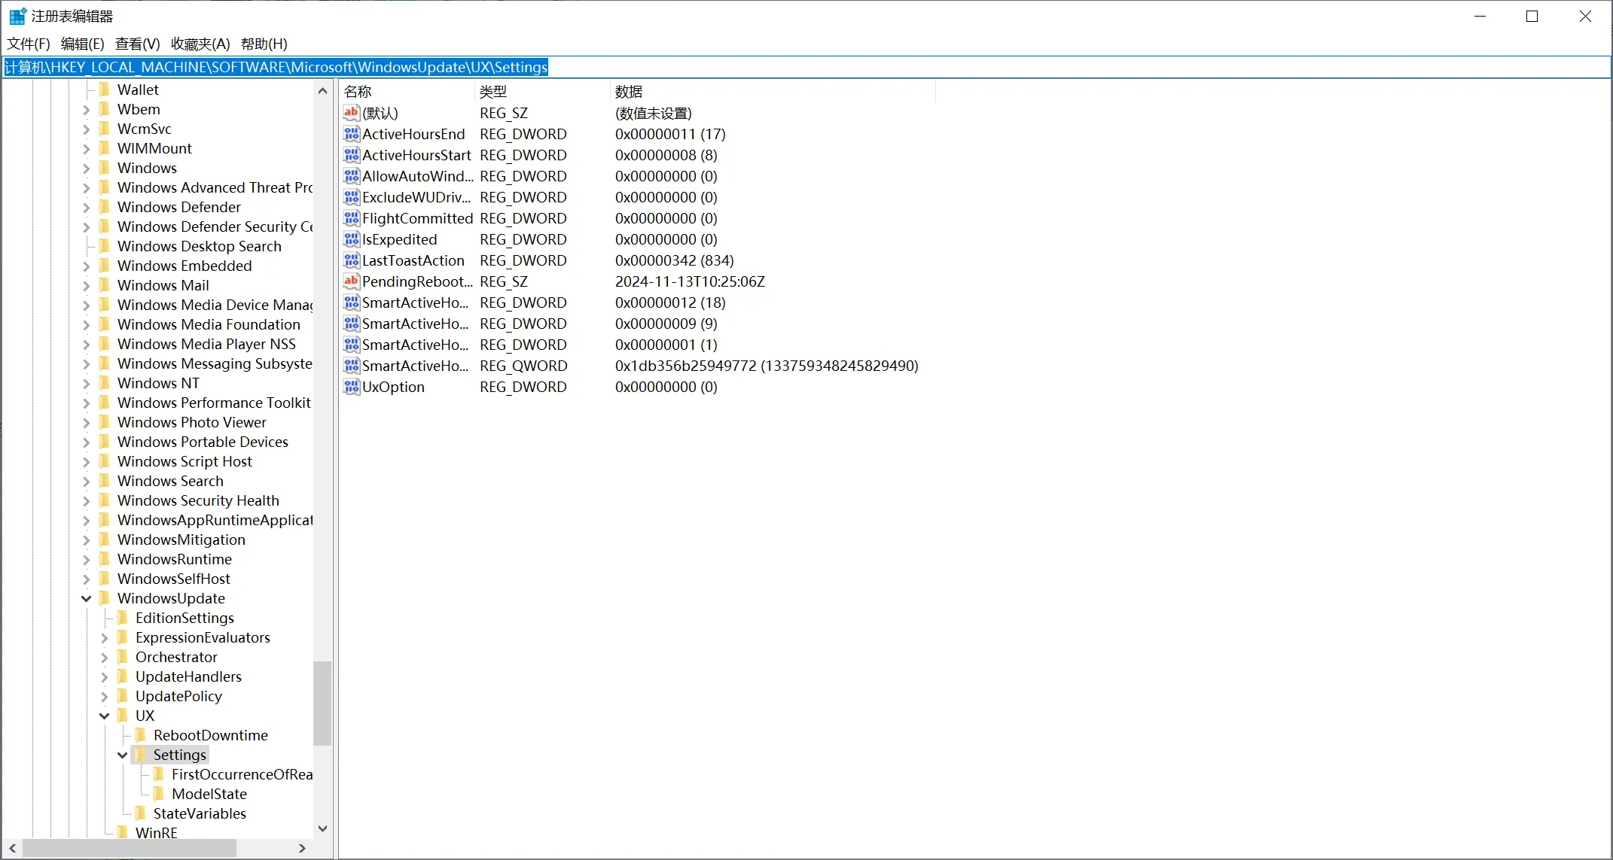Expand the Windows Defender node
Screen dimensions: 1613x860
pyautogui.click(x=86, y=208)
